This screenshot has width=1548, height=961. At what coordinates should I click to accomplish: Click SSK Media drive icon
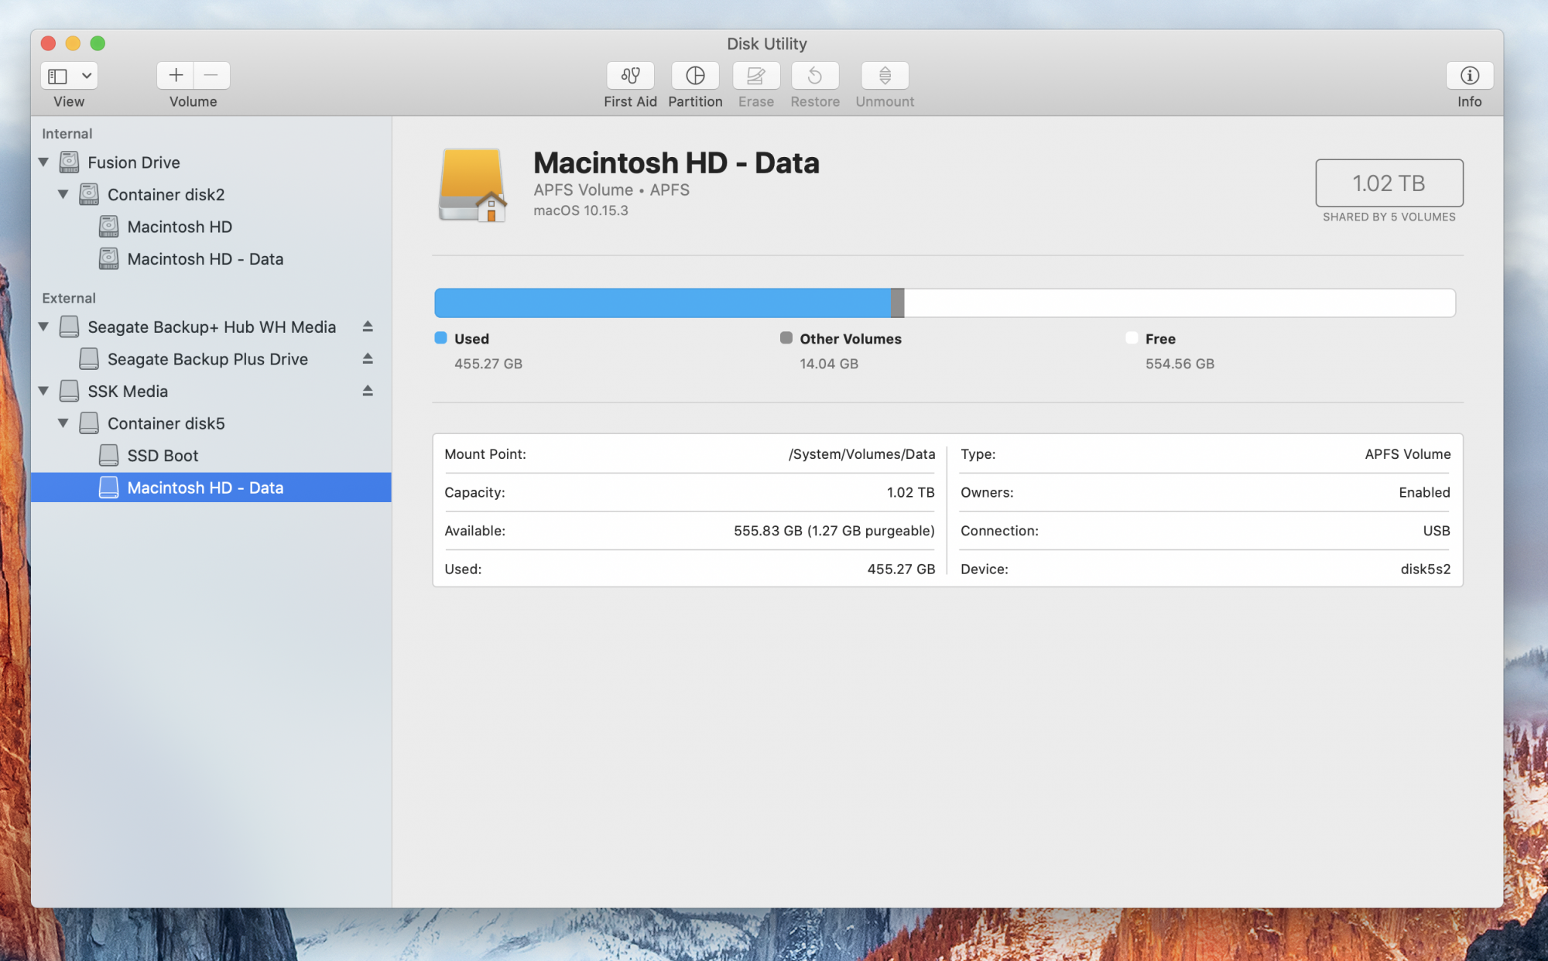pos(70,391)
